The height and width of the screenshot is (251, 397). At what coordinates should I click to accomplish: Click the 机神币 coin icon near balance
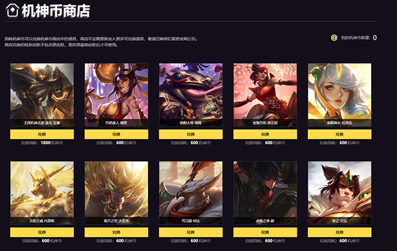tap(334, 38)
